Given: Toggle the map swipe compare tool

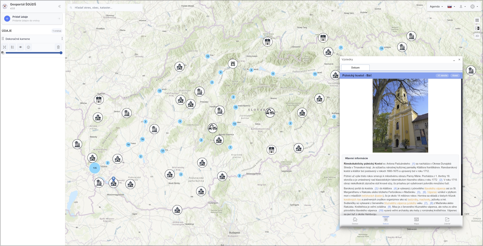Looking at the screenshot, I should click(477, 28).
